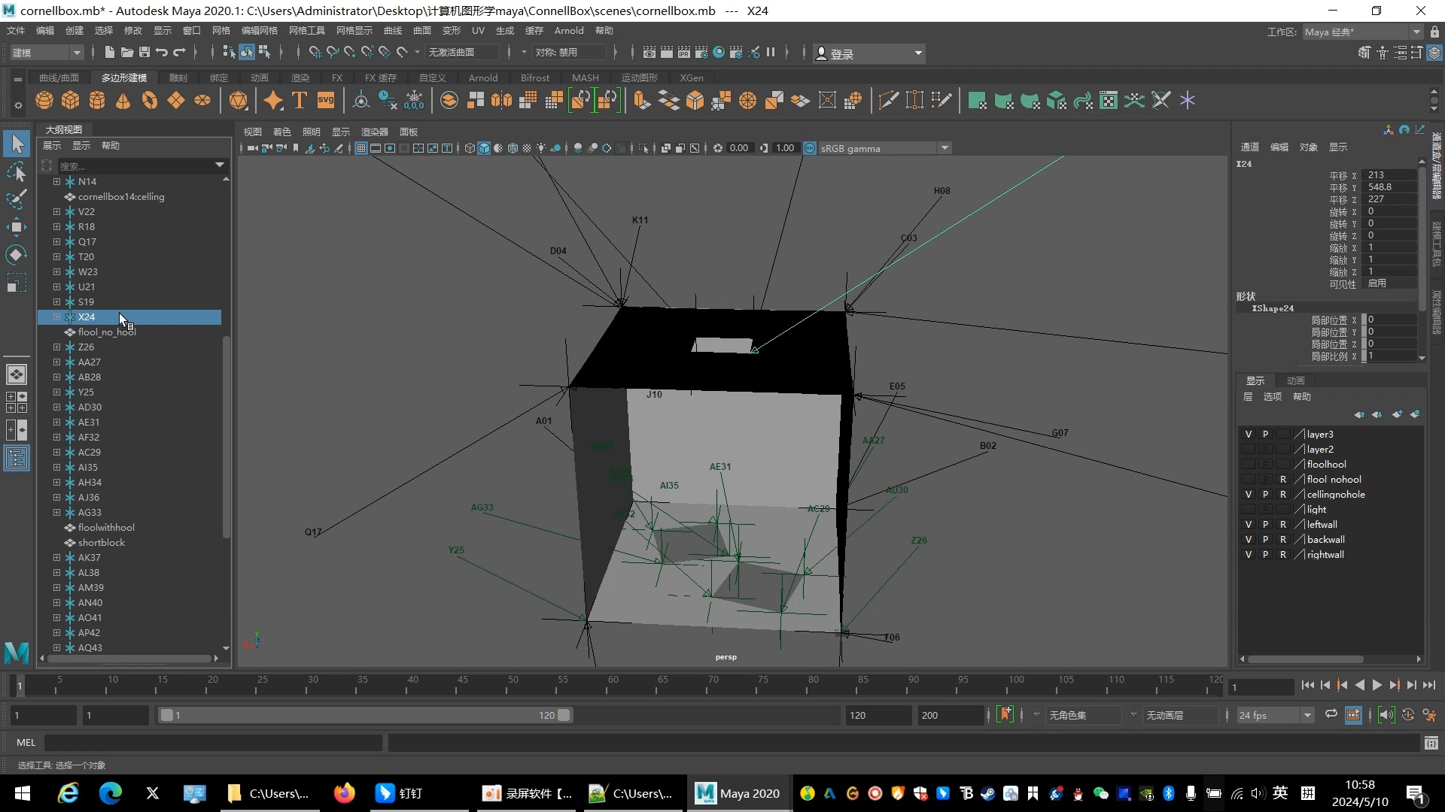Switch to the Bifrost shelf tab
Screen dimensions: 1445x812
[535, 77]
